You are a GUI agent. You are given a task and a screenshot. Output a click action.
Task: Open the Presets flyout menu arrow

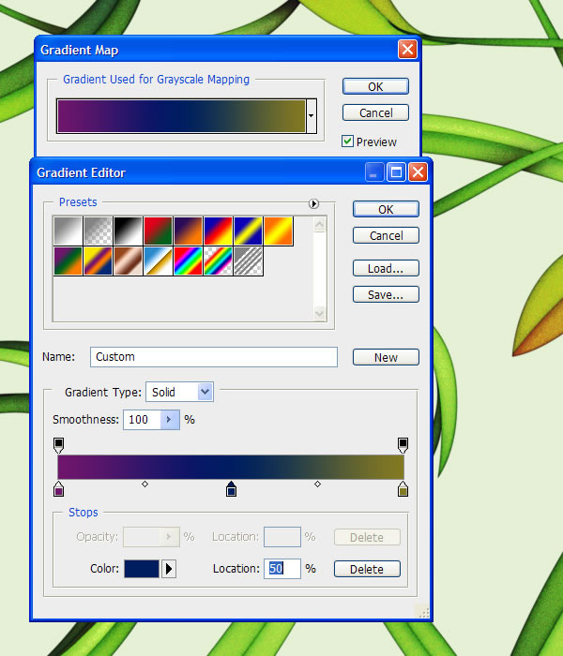click(313, 203)
